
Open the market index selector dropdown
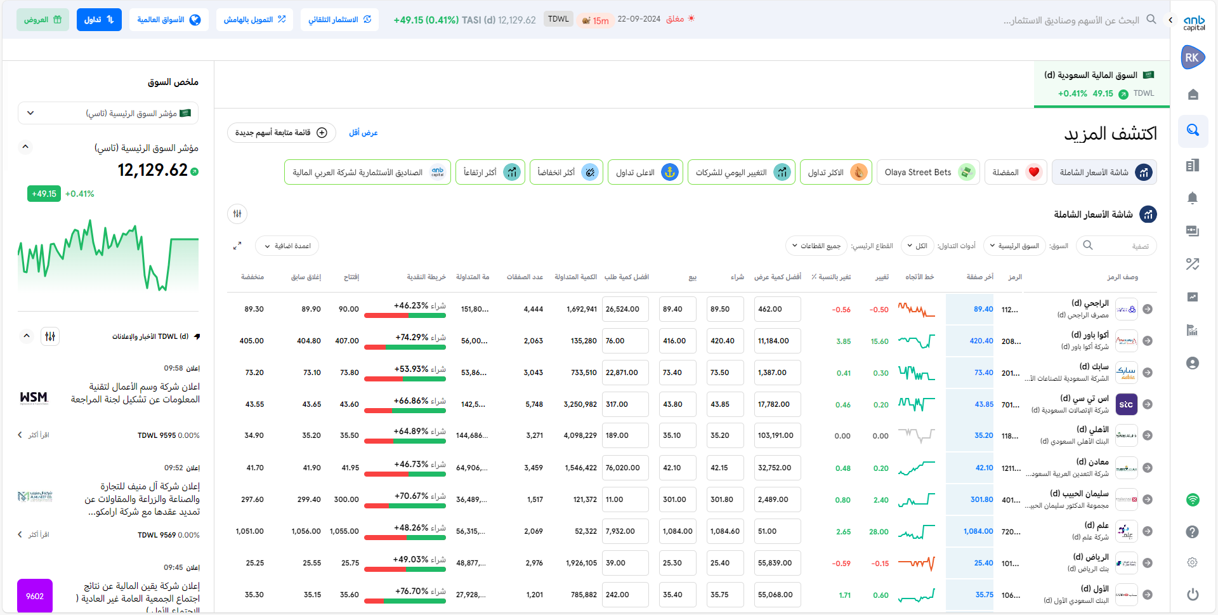click(x=108, y=114)
